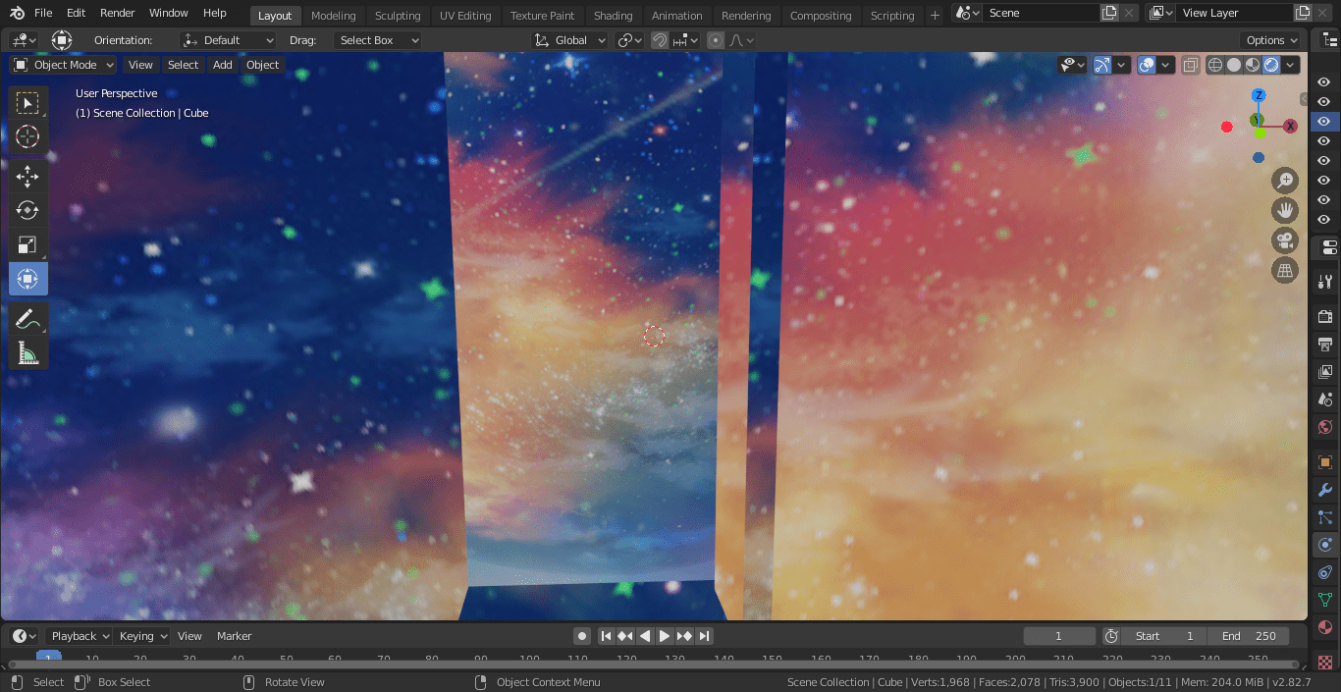
Task: Select the Select Box tool
Action: (27, 103)
